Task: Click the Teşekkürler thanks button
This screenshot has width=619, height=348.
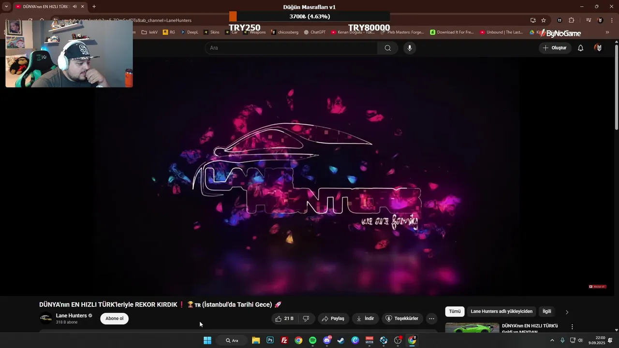Action: pyautogui.click(x=401, y=319)
